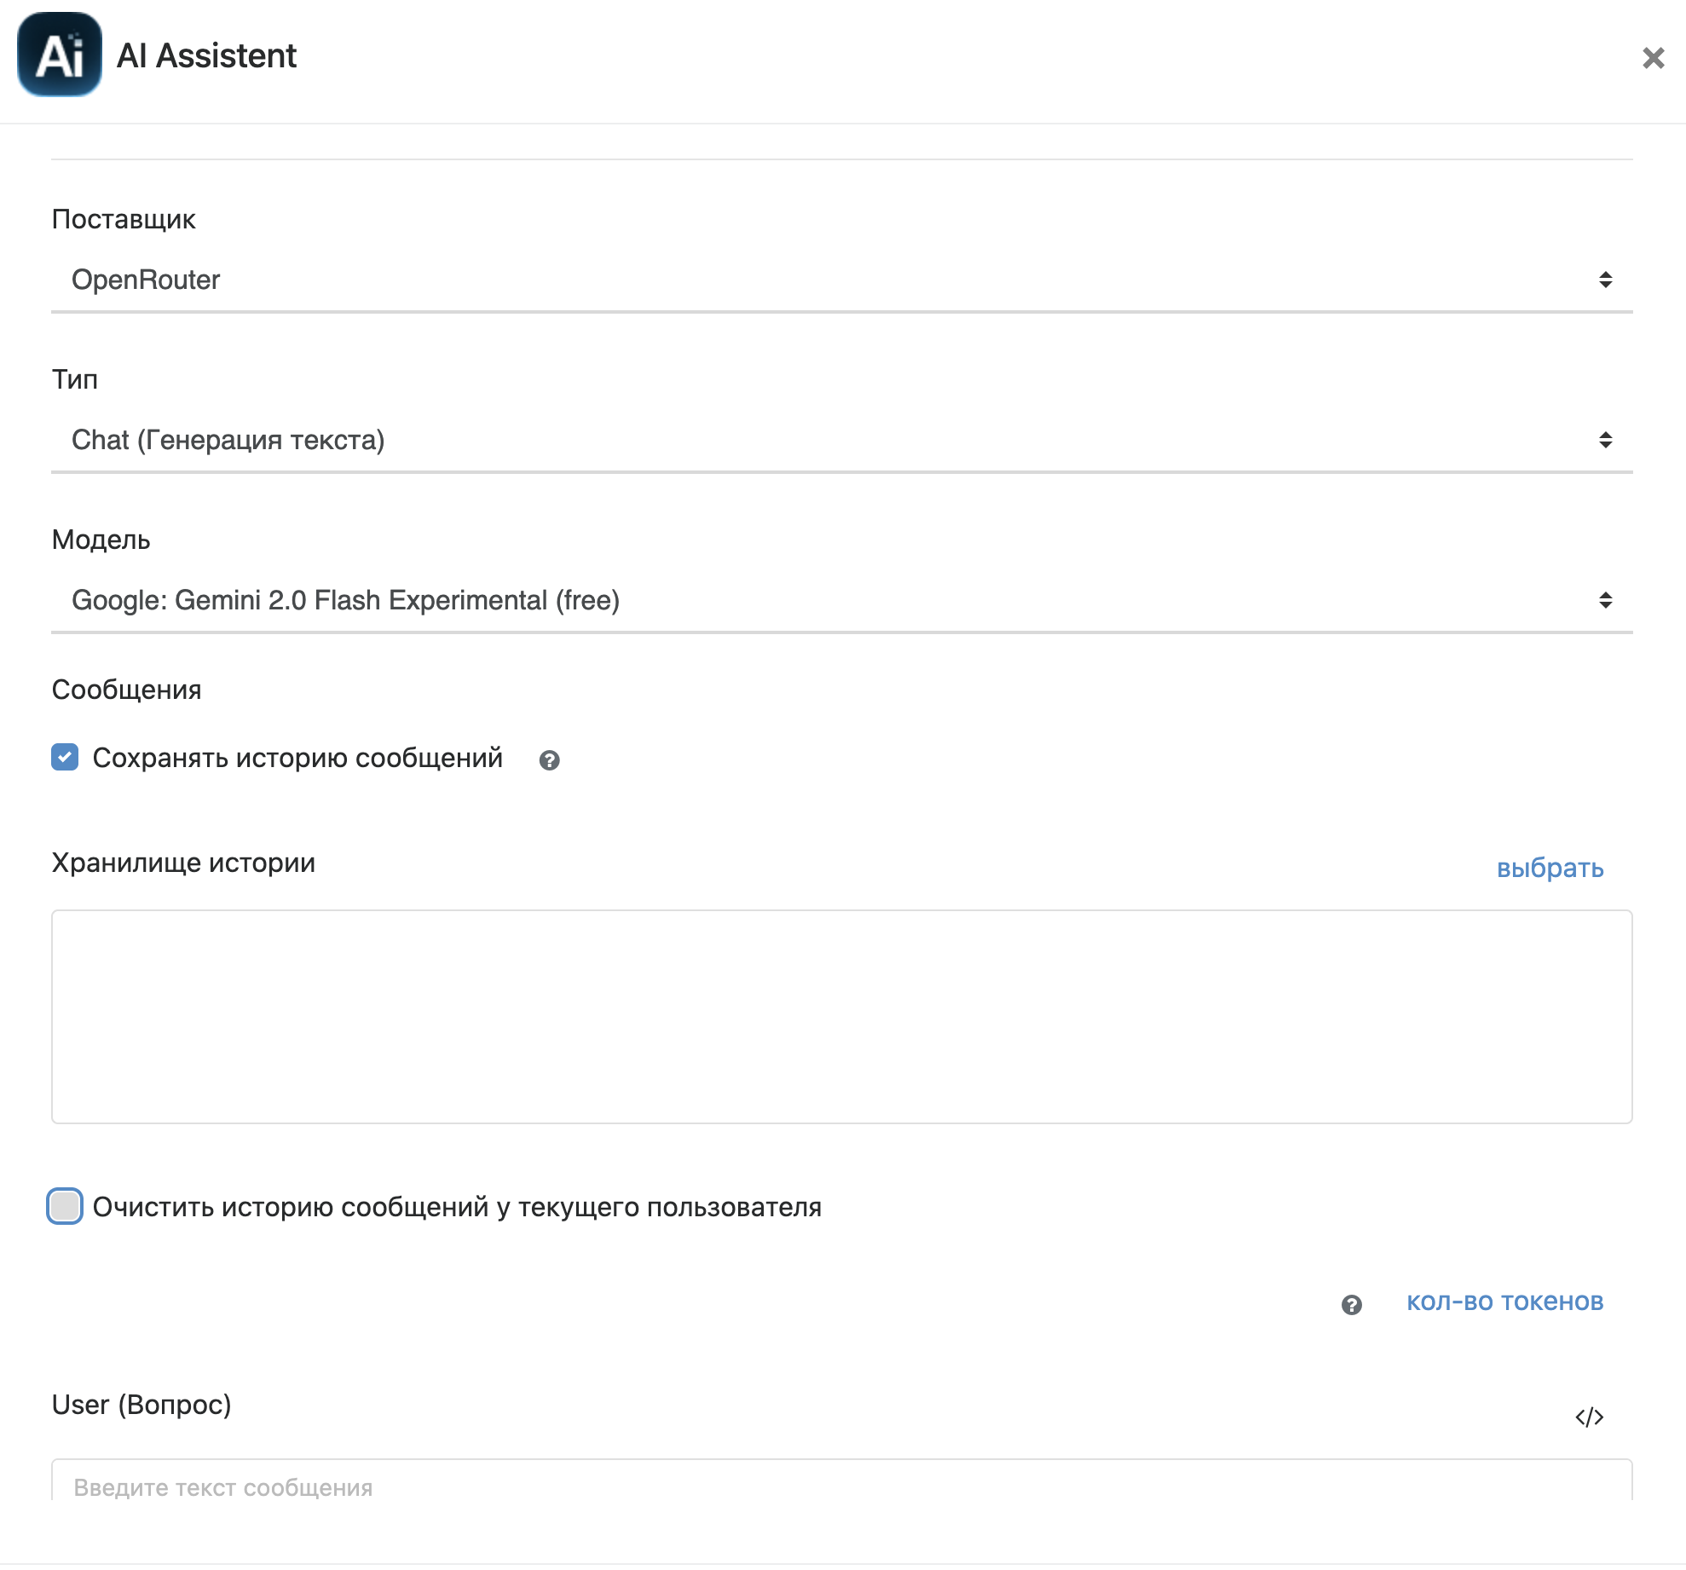The height and width of the screenshot is (1570, 1686).
Task: Uncheck Сохранять историю сообщений checkbox
Action: pyautogui.click(x=65, y=757)
